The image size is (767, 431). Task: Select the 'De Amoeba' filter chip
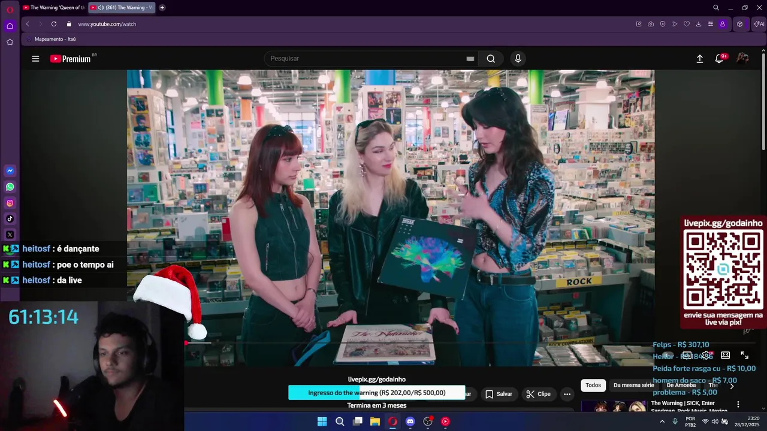[681, 386]
